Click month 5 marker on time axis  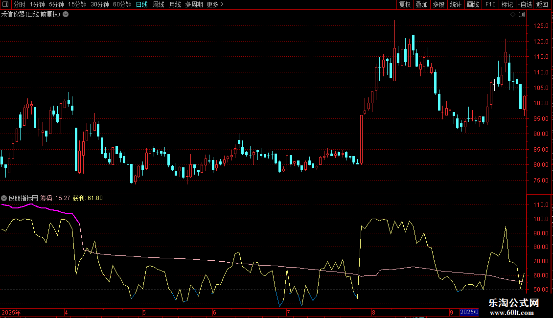point(144,312)
